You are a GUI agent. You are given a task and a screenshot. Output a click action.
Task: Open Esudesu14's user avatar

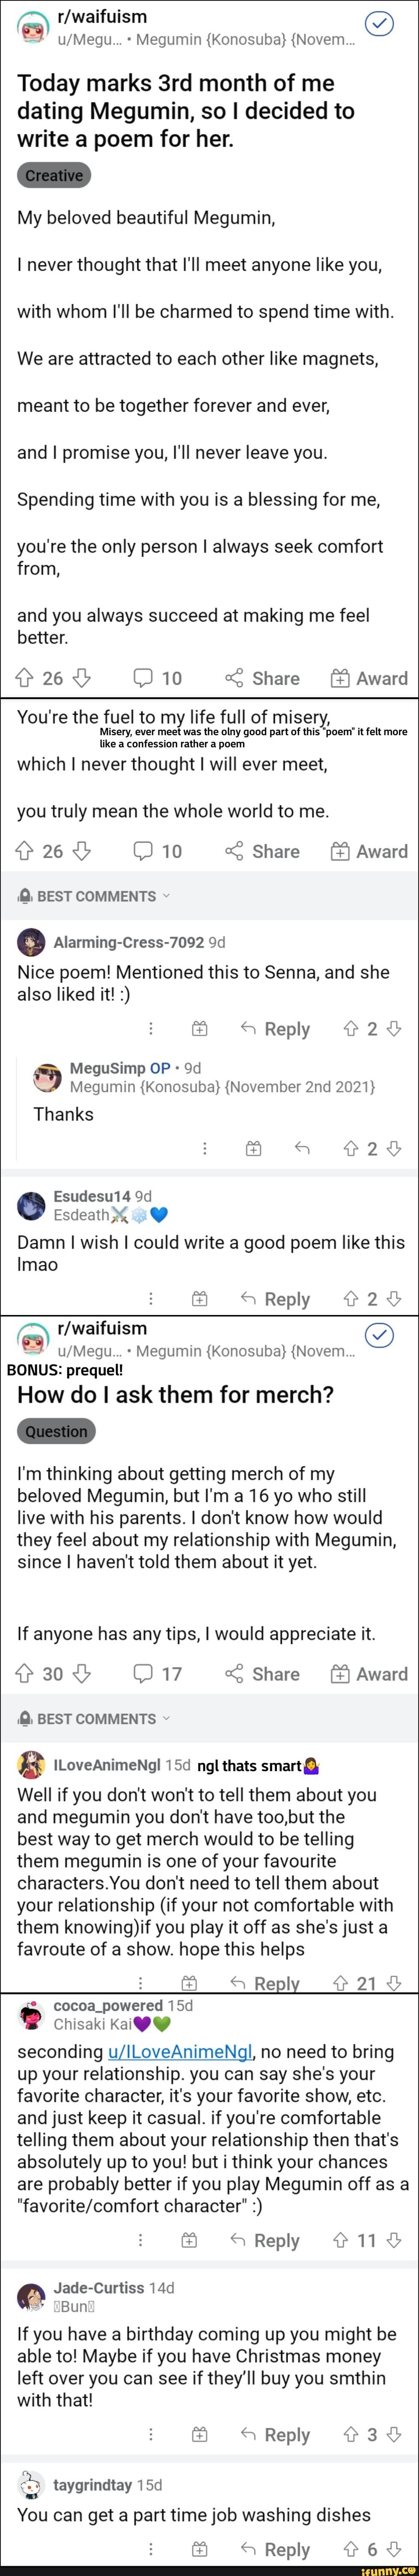tap(31, 1206)
